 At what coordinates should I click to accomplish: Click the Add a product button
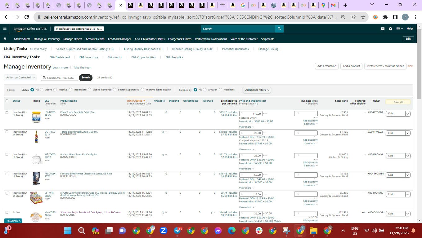point(352,66)
